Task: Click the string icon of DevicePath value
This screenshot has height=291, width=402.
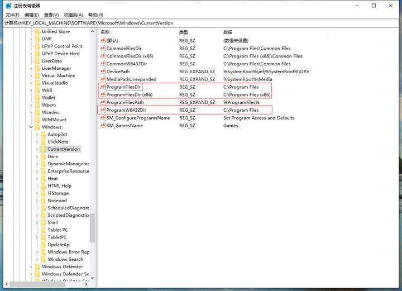Action: [x=103, y=71]
